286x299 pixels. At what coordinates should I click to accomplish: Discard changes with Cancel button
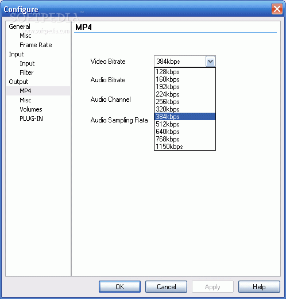(x=166, y=287)
